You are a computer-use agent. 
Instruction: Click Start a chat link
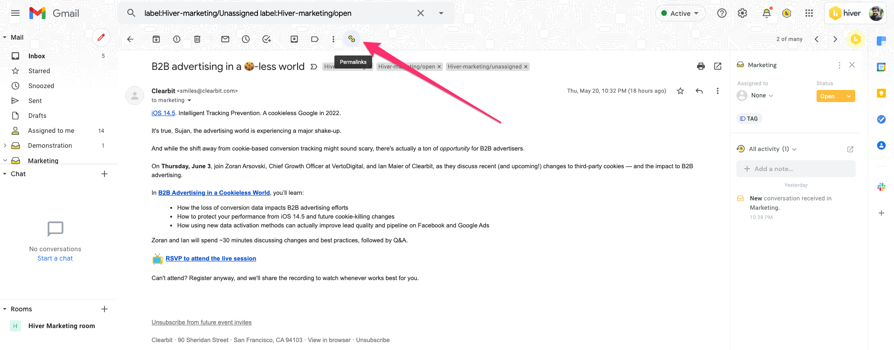55,258
